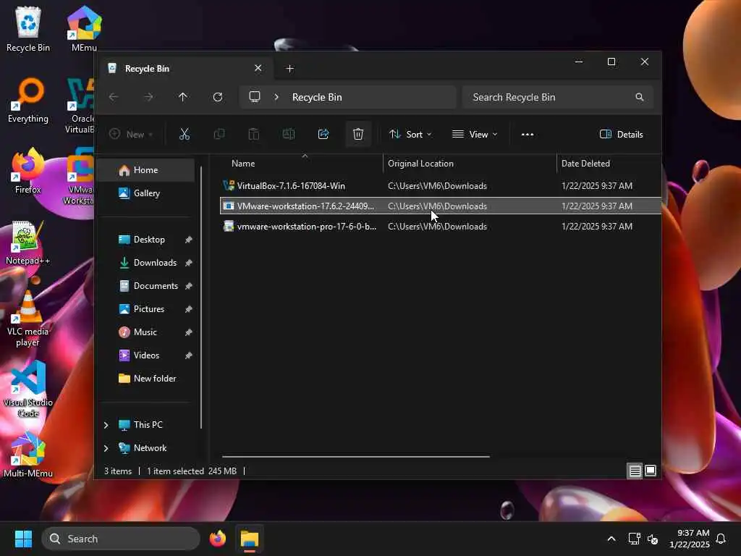Click the horizontal scrollbar in file list
This screenshot has width=741, height=556.
coord(356,457)
